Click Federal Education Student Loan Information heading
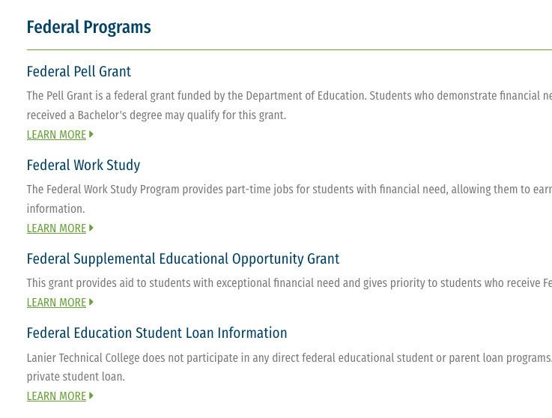The image size is (552, 418). point(157,333)
